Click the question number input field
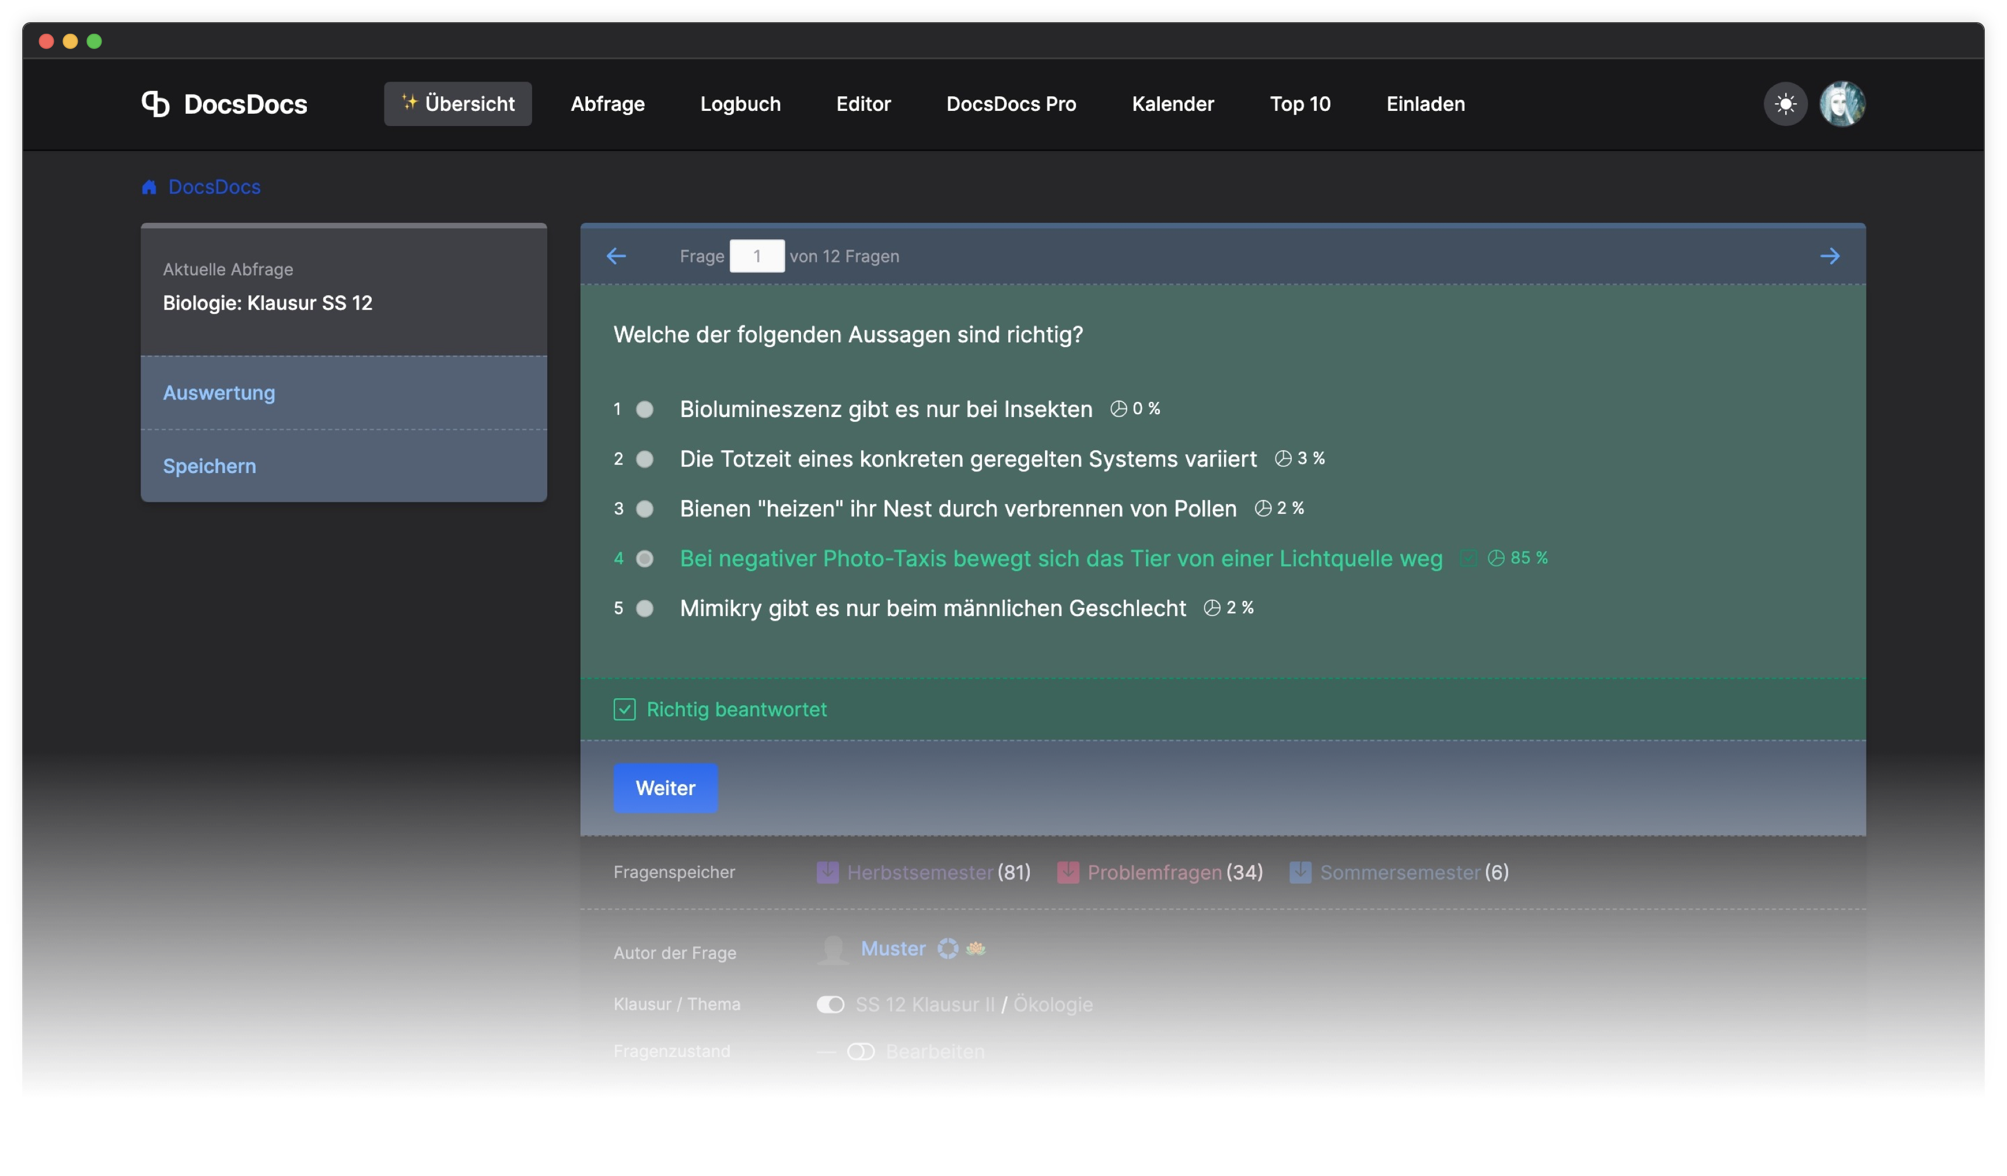This screenshot has width=2007, height=1176. click(x=757, y=256)
